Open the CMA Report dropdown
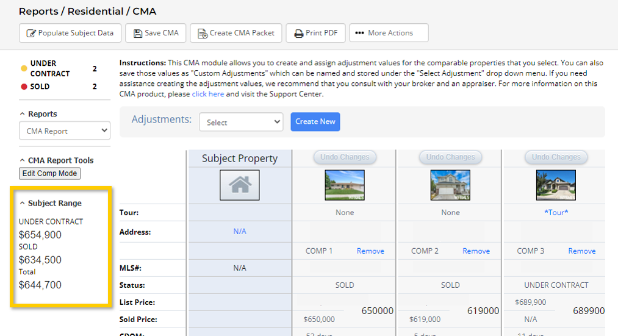 64,131
